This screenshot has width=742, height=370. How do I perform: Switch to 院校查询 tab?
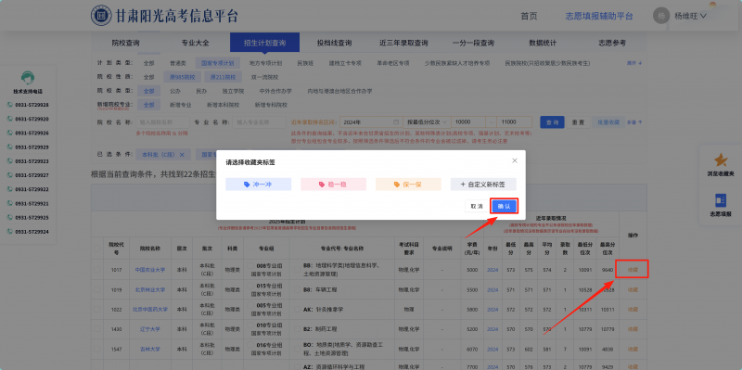[x=125, y=43]
